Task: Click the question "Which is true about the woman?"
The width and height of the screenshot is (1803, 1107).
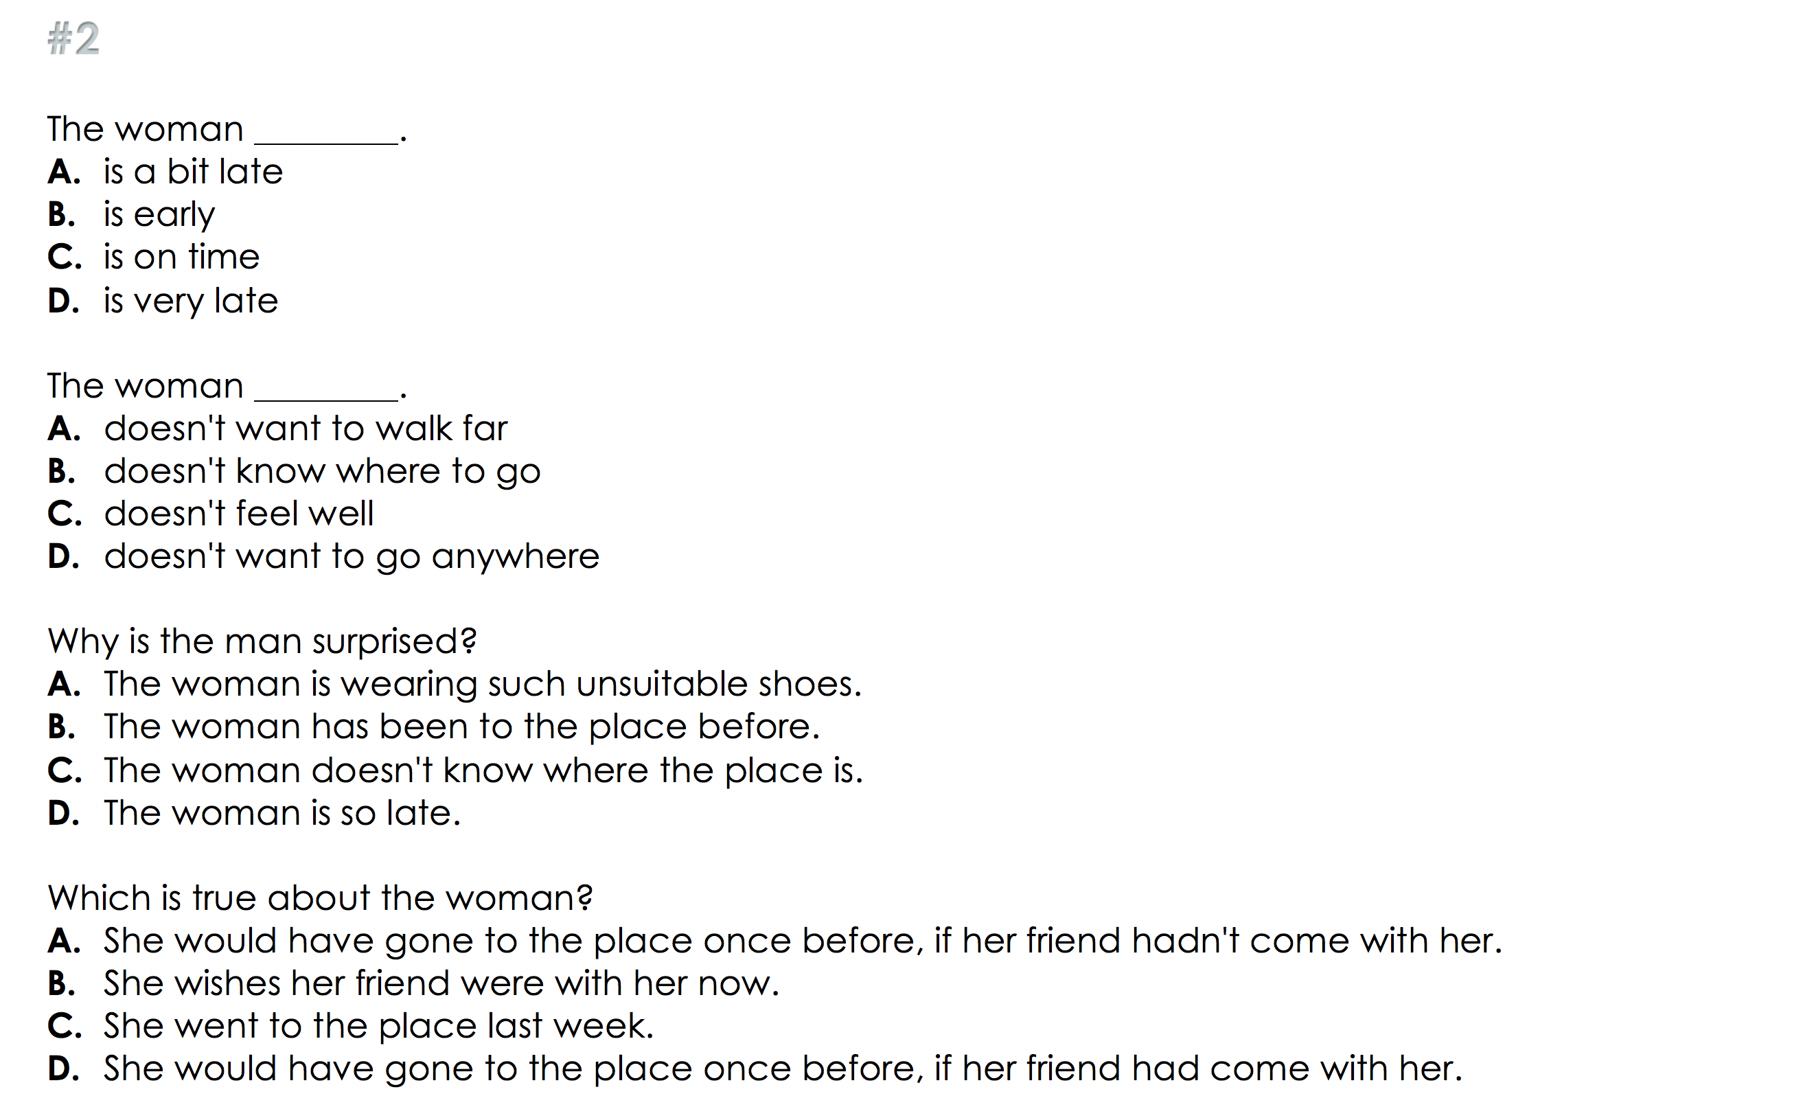Action: (x=320, y=898)
